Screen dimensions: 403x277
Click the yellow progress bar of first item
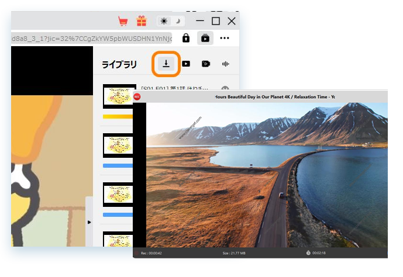pyautogui.click(x=118, y=116)
